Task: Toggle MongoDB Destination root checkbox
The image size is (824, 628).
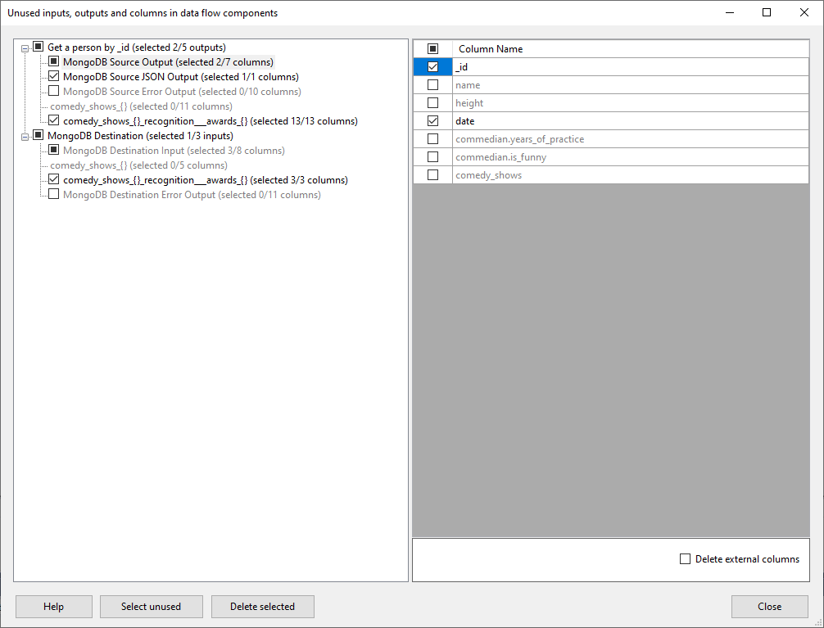Action: click(38, 135)
